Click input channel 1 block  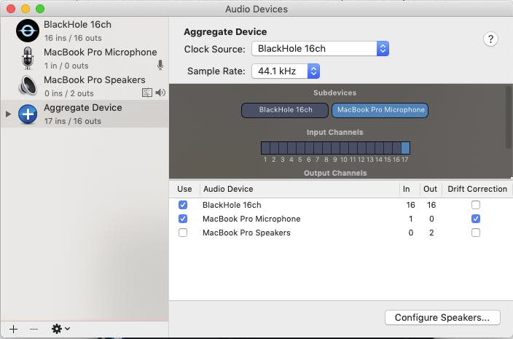click(265, 148)
